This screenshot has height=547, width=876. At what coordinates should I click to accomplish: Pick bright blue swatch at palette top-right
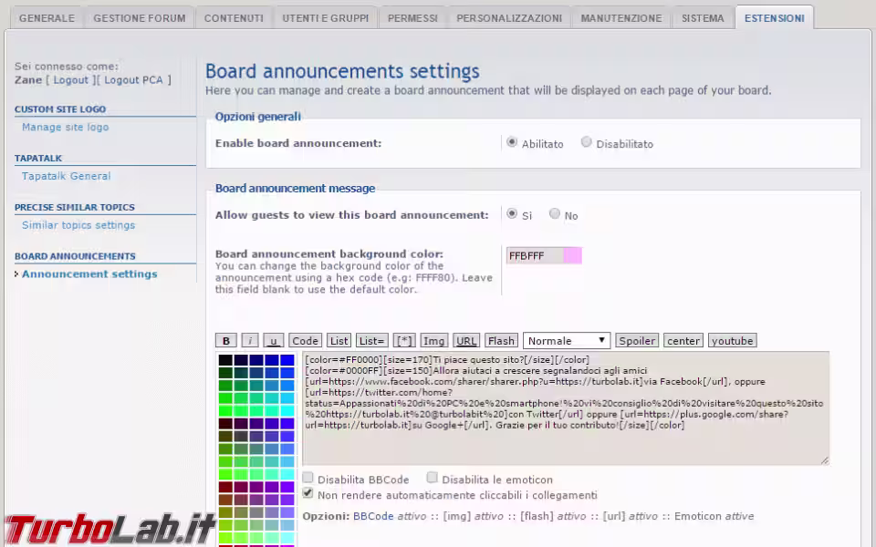(x=287, y=360)
